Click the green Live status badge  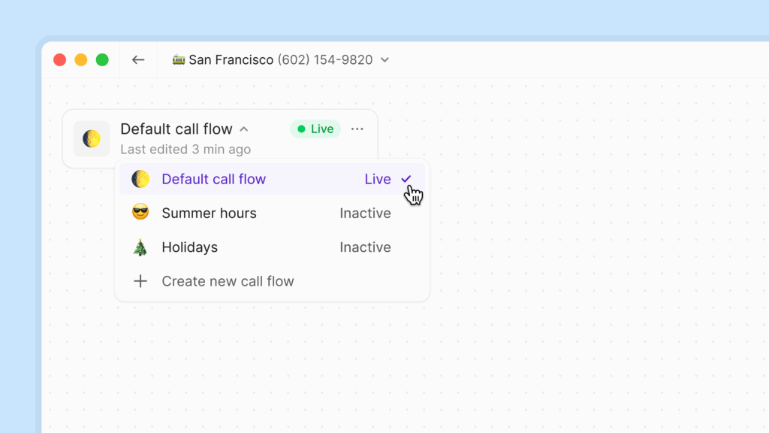click(315, 129)
